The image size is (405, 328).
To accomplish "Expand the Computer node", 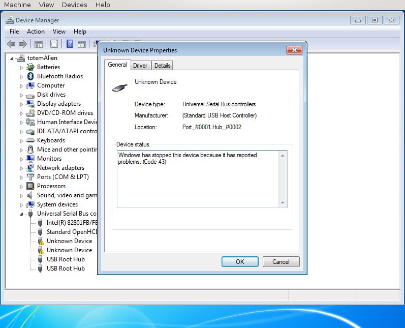I will [21, 86].
